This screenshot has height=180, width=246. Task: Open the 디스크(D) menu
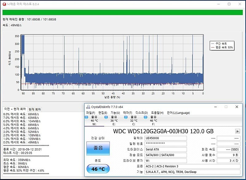coord(141,113)
